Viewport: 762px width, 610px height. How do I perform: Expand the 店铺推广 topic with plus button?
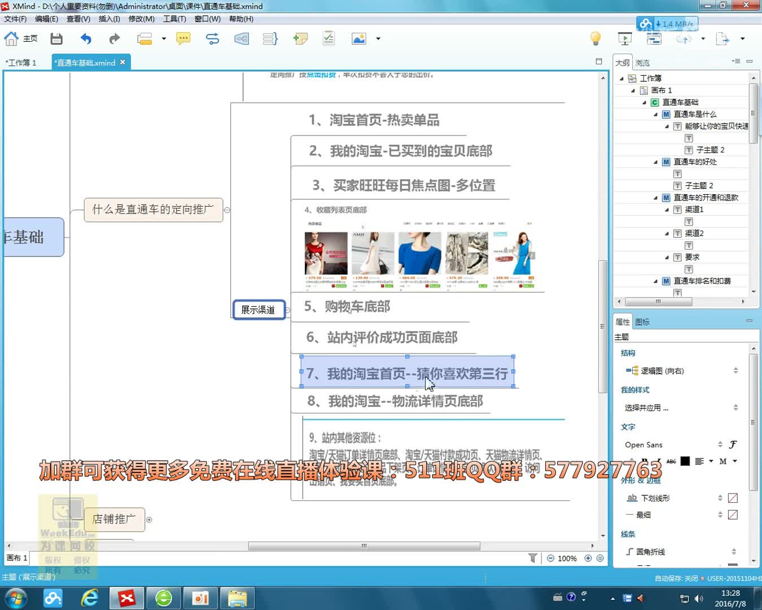pyautogui.click(x=149, y=520)
